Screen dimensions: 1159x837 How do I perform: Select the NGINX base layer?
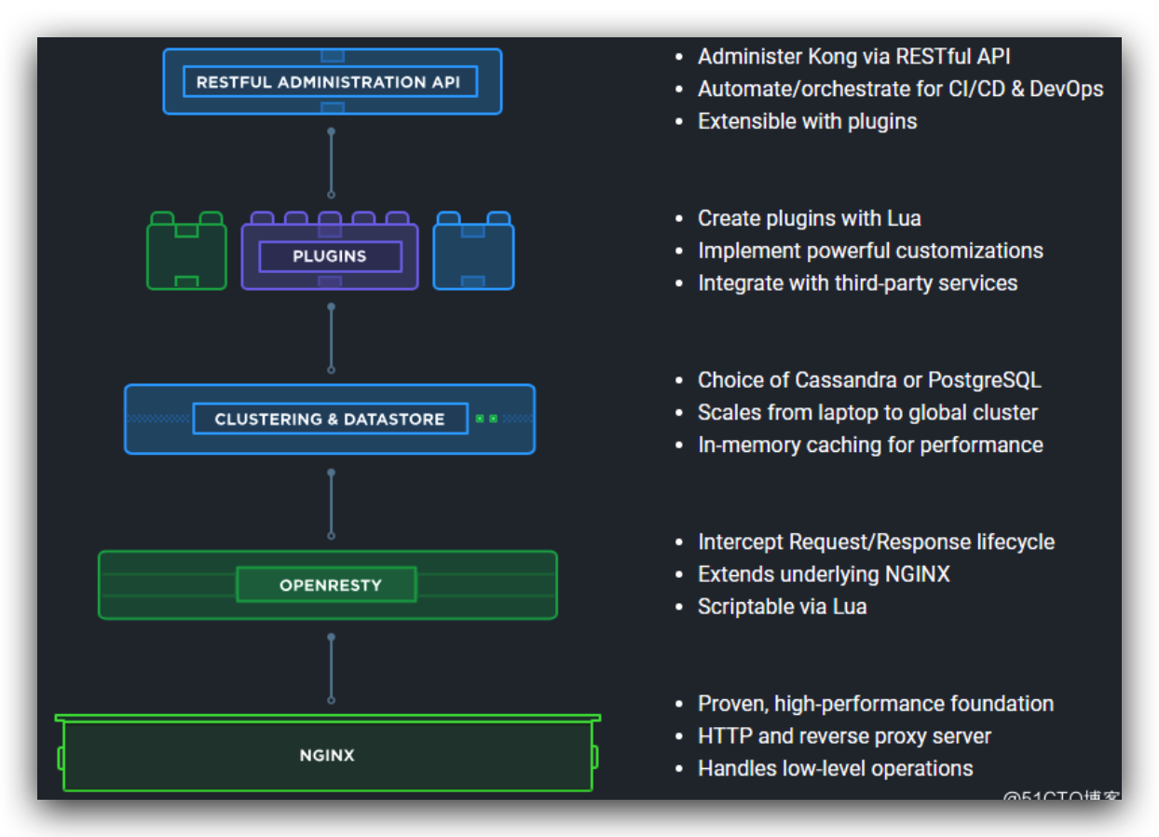(x=327, y=755)
